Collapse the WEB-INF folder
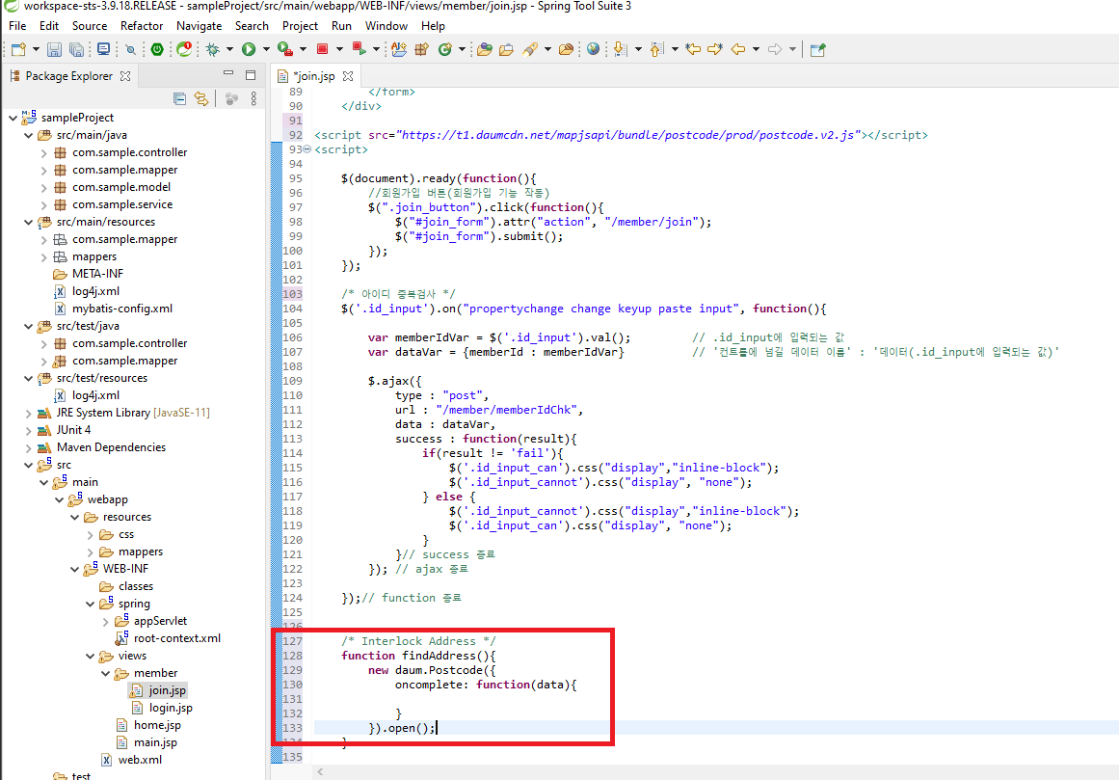This screenshot has height=780, width=1119. (x=75, y=569)
